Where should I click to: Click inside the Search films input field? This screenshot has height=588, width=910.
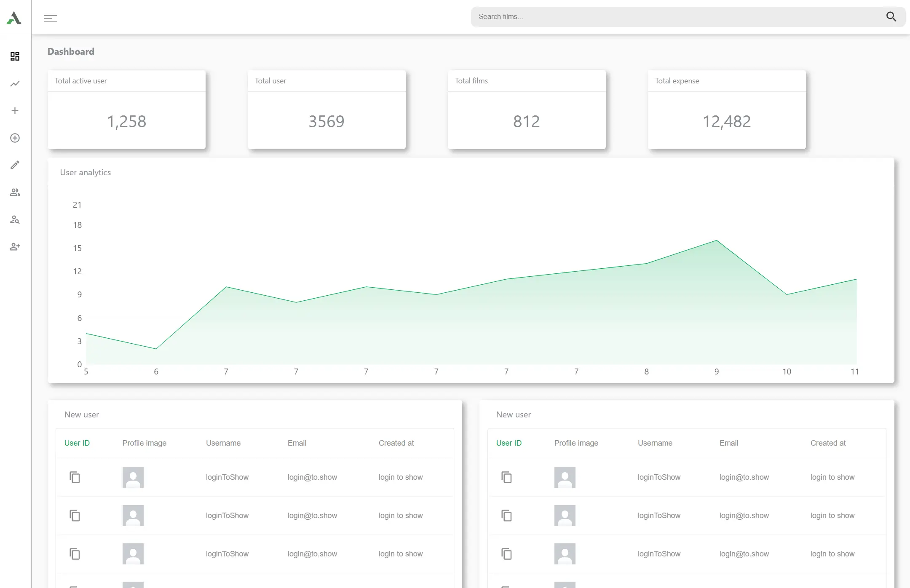[674, 16]
